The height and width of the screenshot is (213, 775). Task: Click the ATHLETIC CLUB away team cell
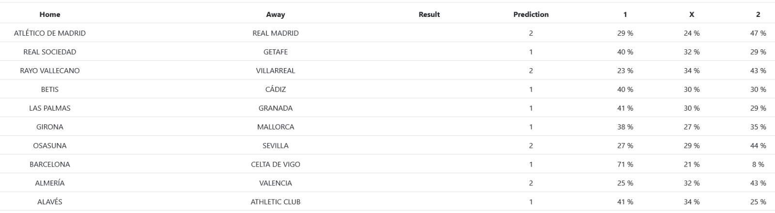(276, 202)
